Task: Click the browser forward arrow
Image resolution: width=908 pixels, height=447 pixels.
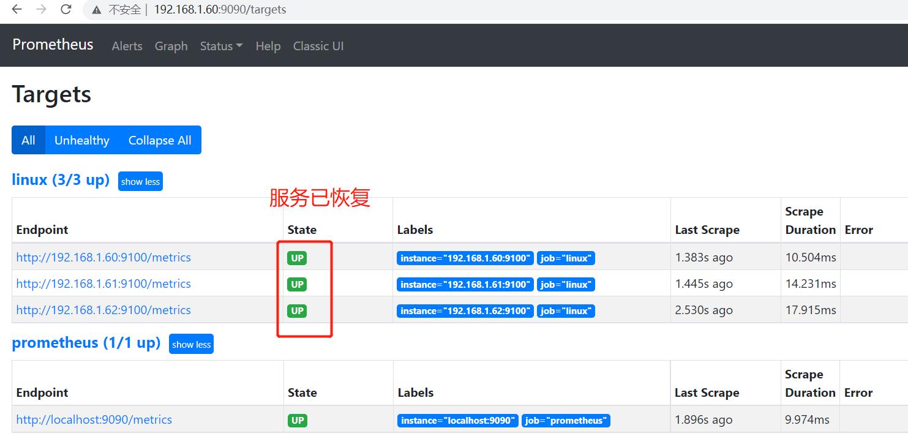Action: [41, 9]
